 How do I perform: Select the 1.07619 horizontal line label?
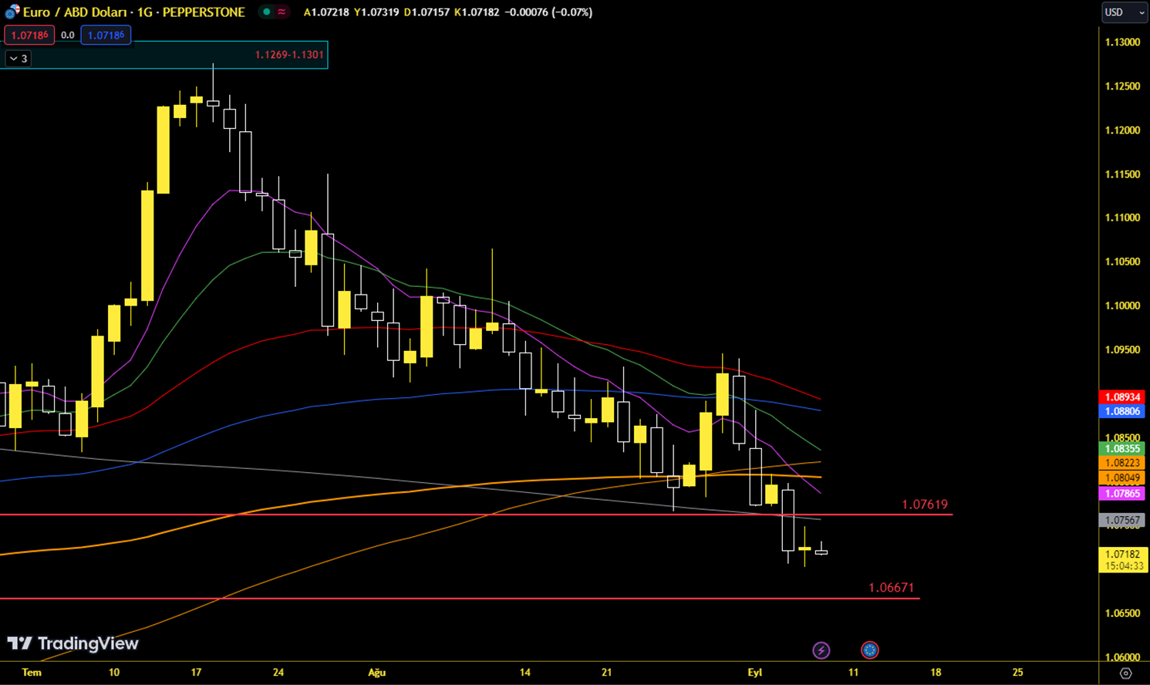pyautogui.click(x=924, y=504)
